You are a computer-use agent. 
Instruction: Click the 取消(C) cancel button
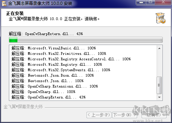[154, 115]
